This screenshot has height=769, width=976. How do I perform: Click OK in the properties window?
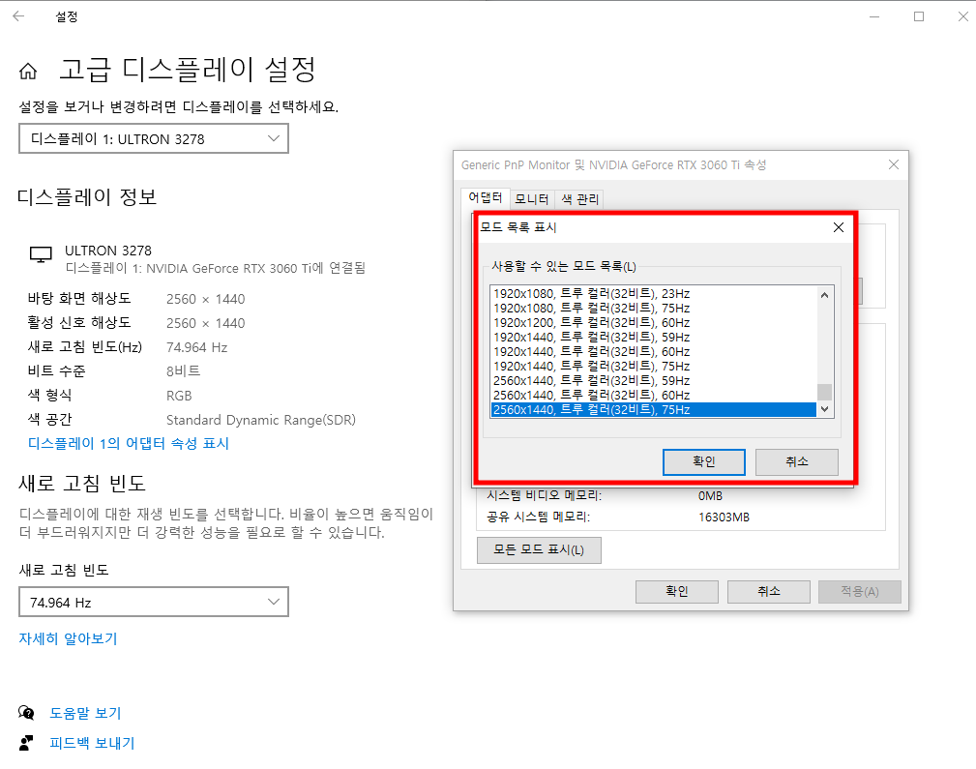(676, 592)
